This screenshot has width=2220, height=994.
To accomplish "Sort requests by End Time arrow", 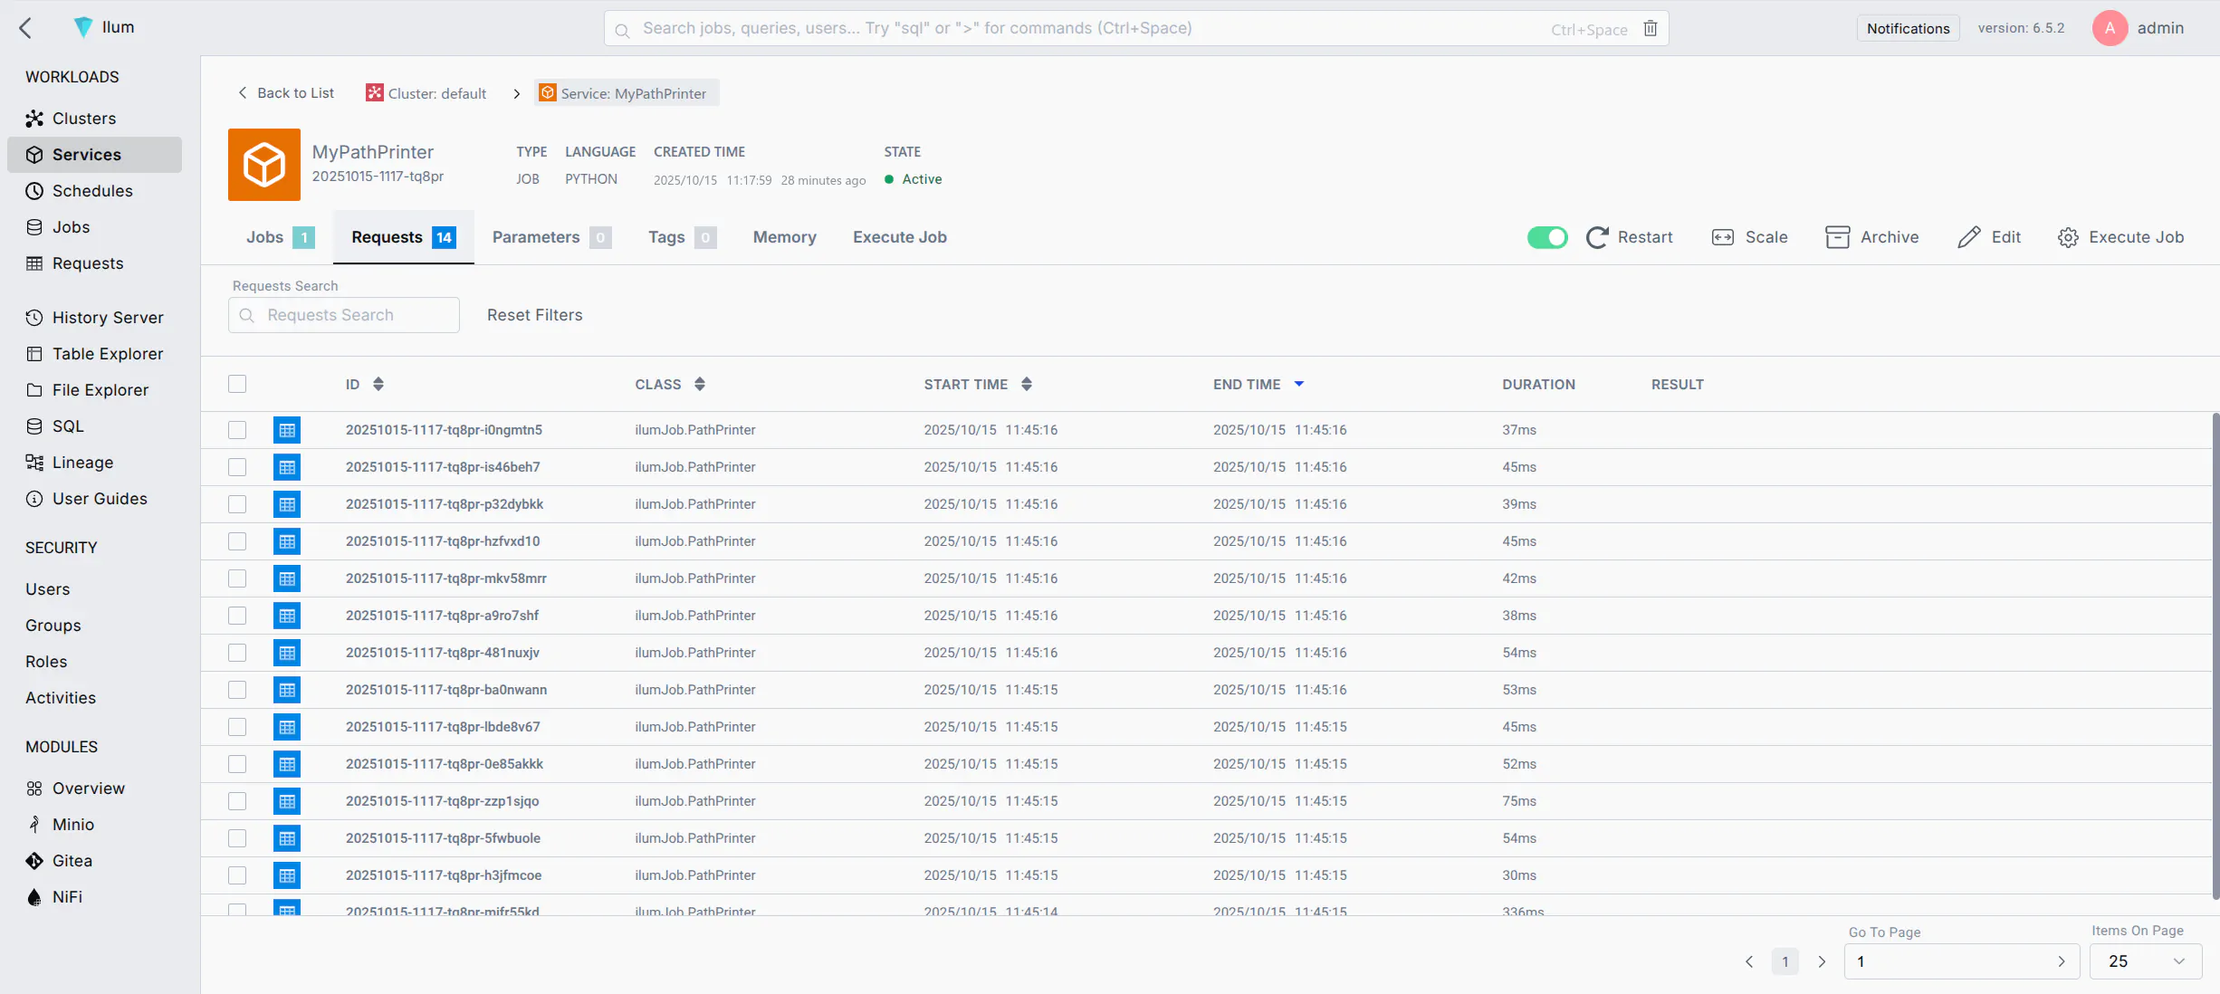I will (x=1298, y=384).
